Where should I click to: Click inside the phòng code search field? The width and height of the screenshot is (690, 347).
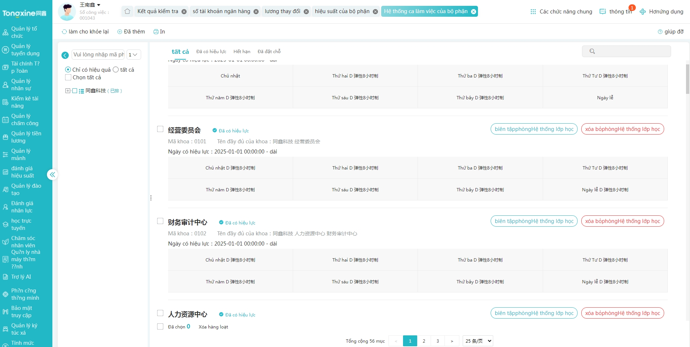(97, 55)
